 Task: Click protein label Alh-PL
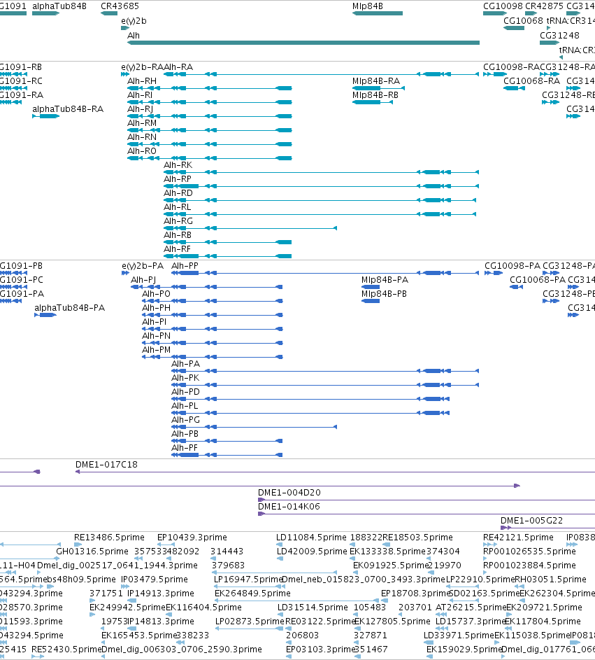184,405
